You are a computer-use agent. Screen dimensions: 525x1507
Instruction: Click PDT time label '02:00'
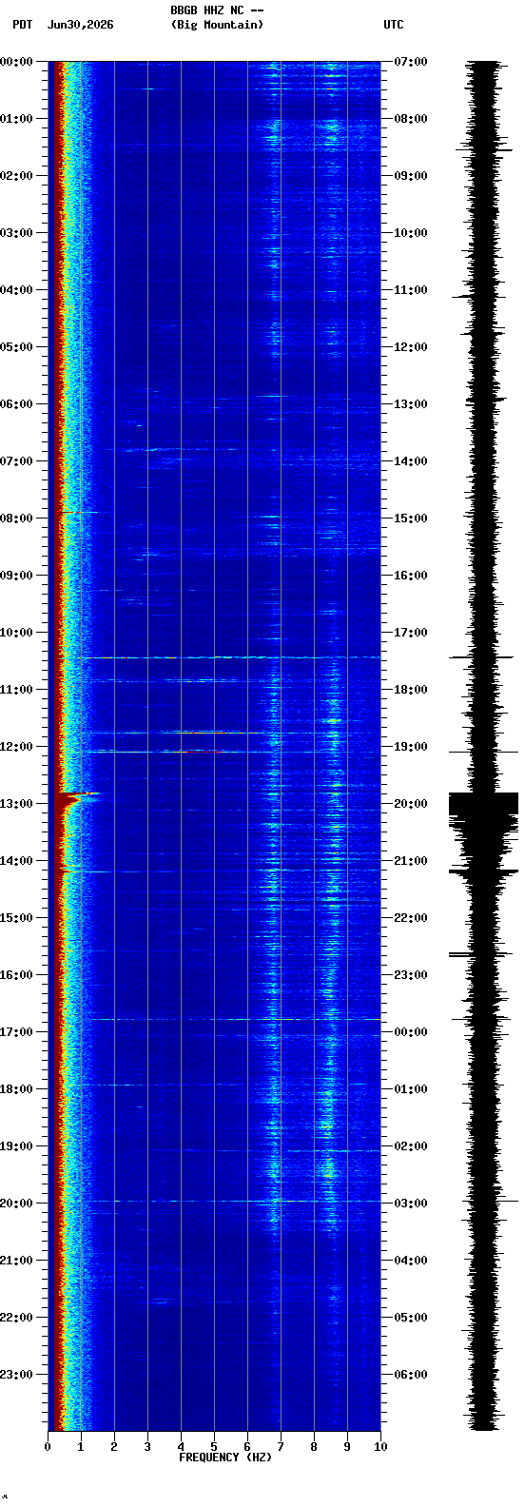16,176
